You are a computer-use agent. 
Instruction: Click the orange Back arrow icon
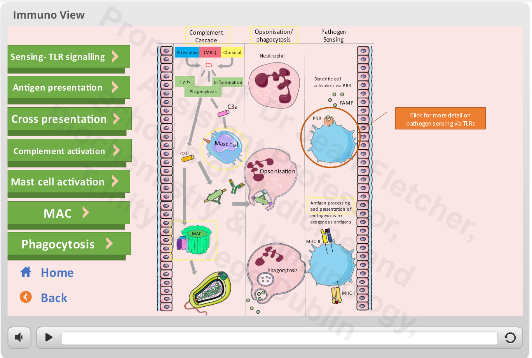click(x=26, y=297)
